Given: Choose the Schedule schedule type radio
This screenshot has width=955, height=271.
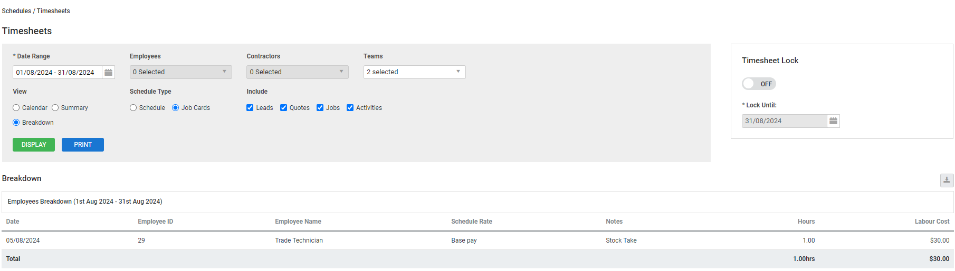Looking at the screenshot, I should click(133, 108).
